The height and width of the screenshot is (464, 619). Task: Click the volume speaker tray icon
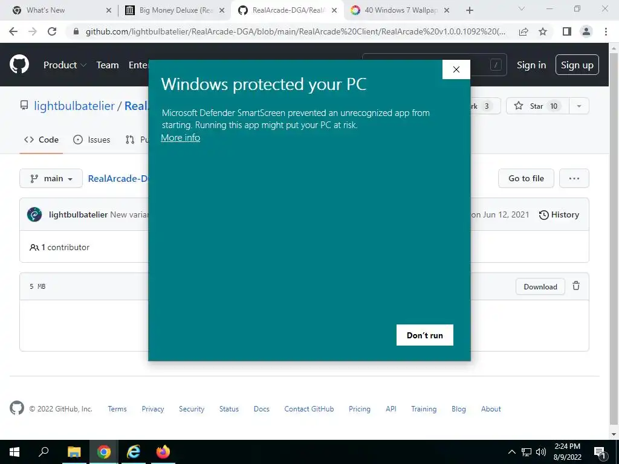point(541,452)
